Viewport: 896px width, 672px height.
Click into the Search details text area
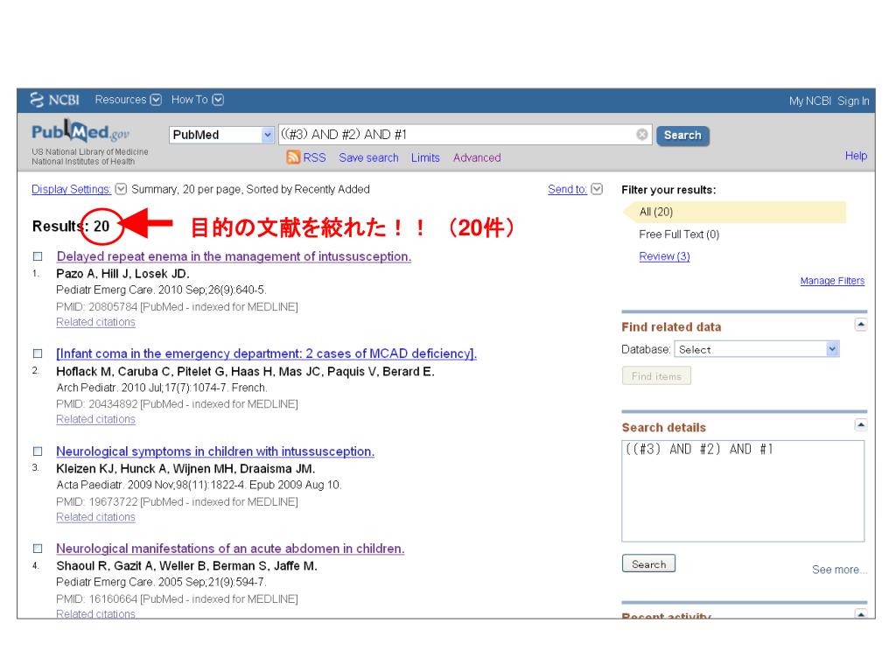coord(743,491)
